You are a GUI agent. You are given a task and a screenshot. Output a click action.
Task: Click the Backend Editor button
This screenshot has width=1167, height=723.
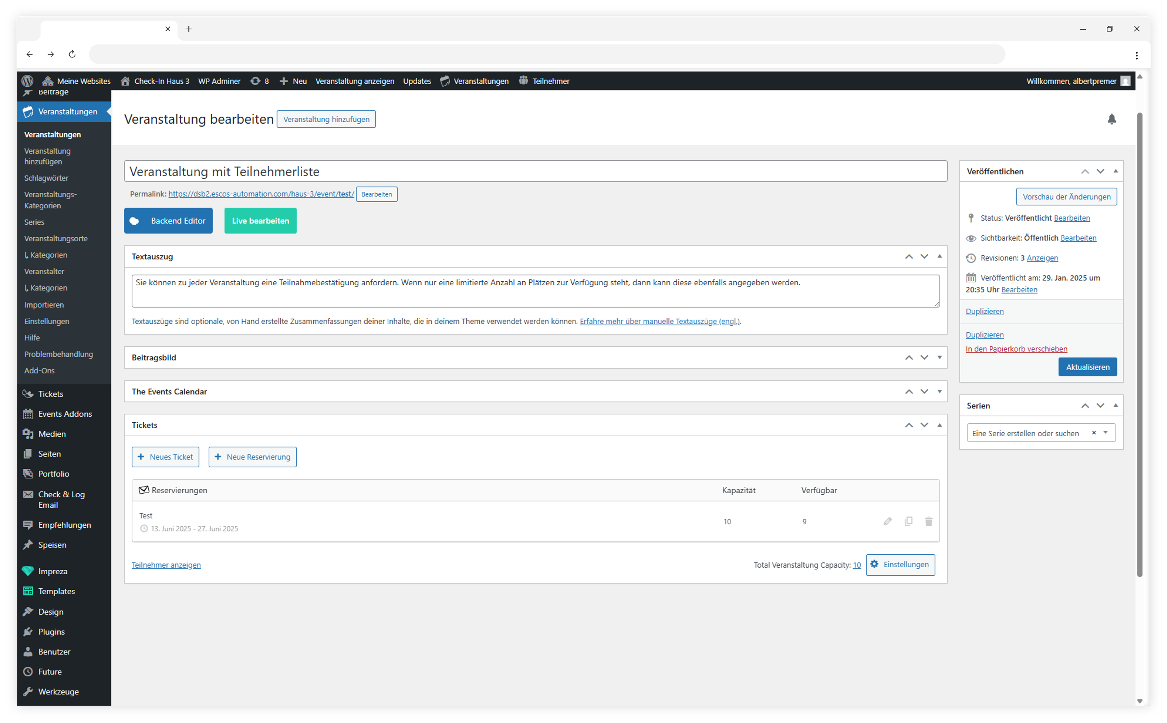(168, 221)
